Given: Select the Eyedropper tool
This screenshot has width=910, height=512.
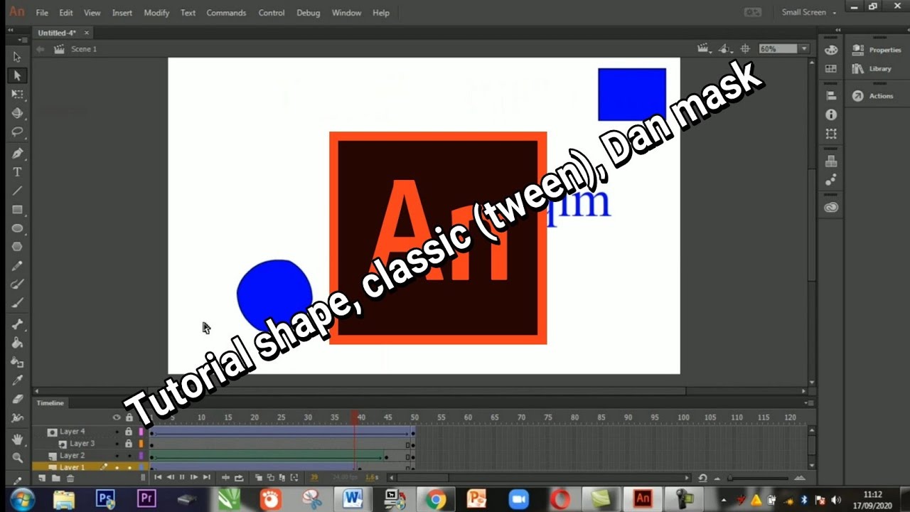Looking at the screenshot, I should point(17,380).
